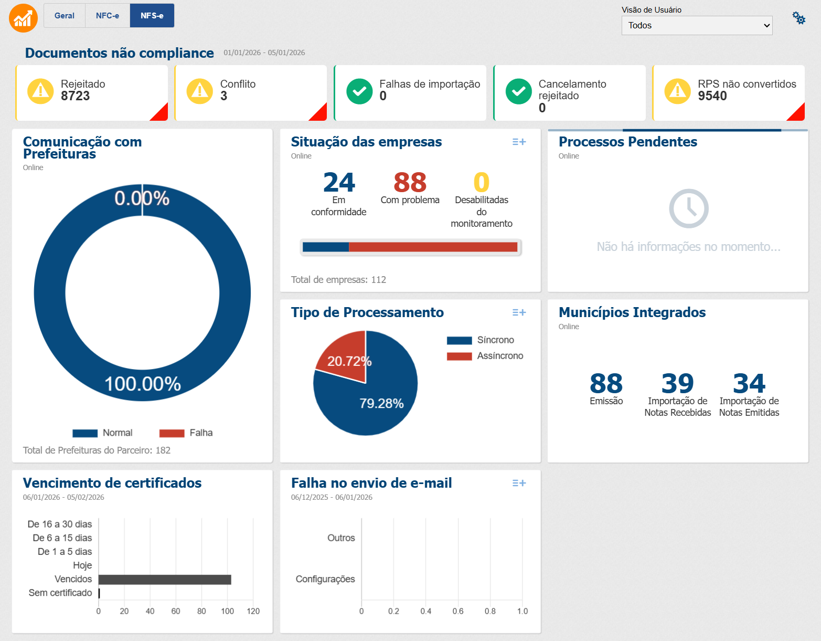This screenshot has height=641, width=821.
Task: Click the Rejeitado warning icon
Action: click(x=40, y=91)
